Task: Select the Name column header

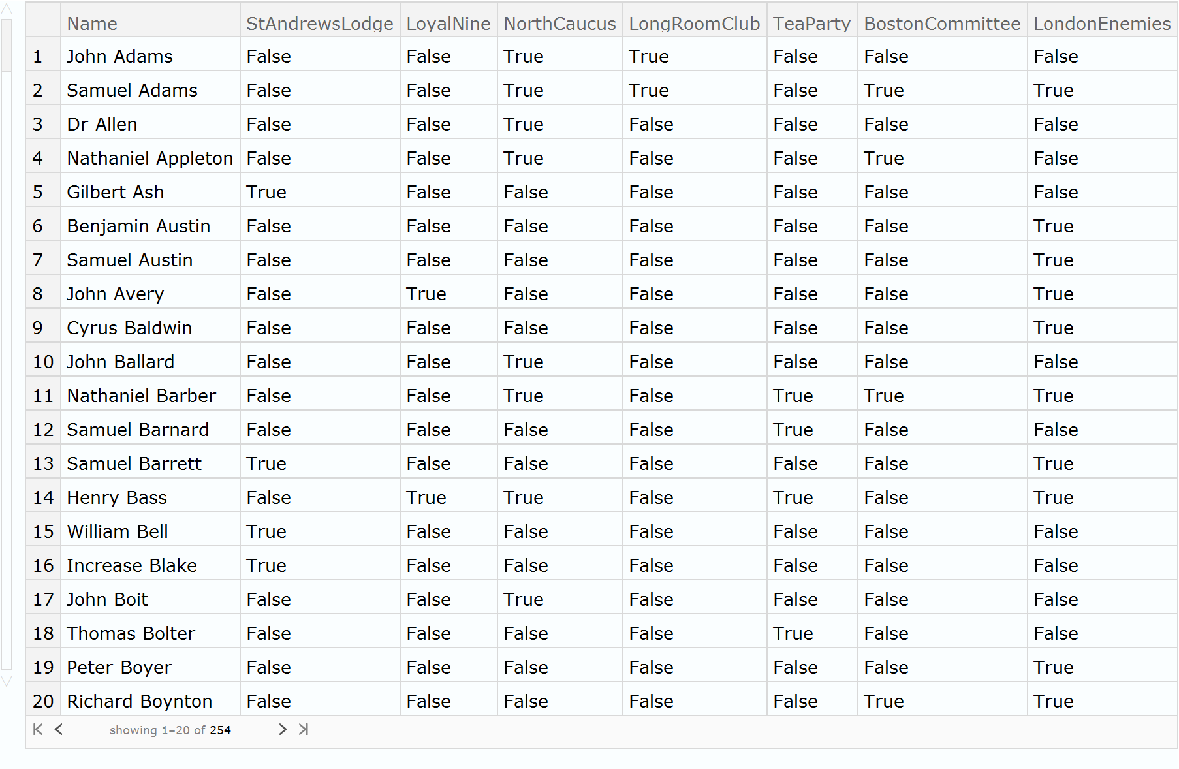Action: 92,24
